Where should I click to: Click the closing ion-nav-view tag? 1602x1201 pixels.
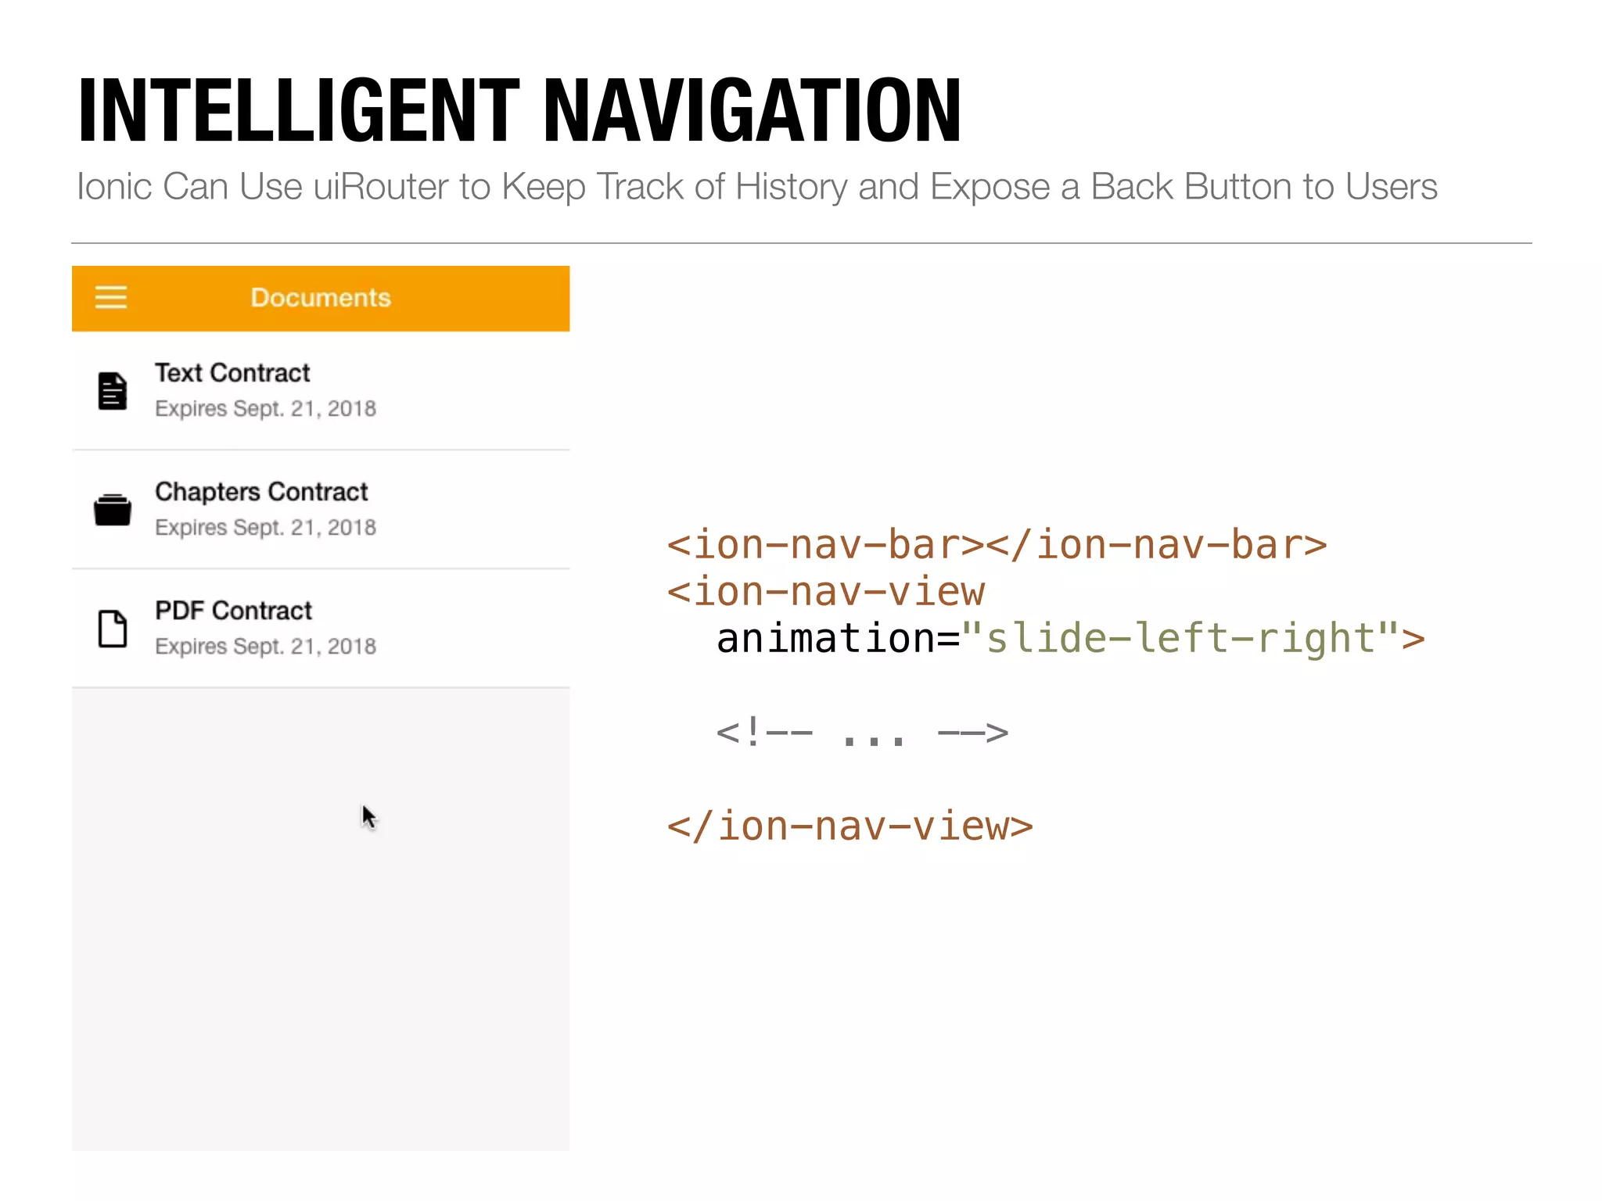tap(850, 826)
